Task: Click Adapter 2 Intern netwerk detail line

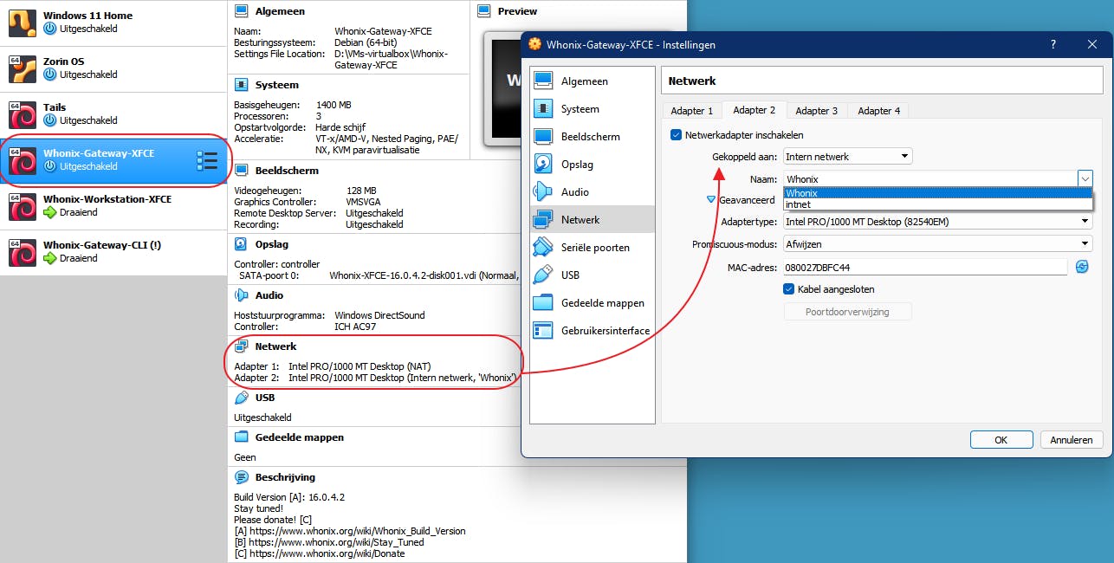Action: (376, 378)
